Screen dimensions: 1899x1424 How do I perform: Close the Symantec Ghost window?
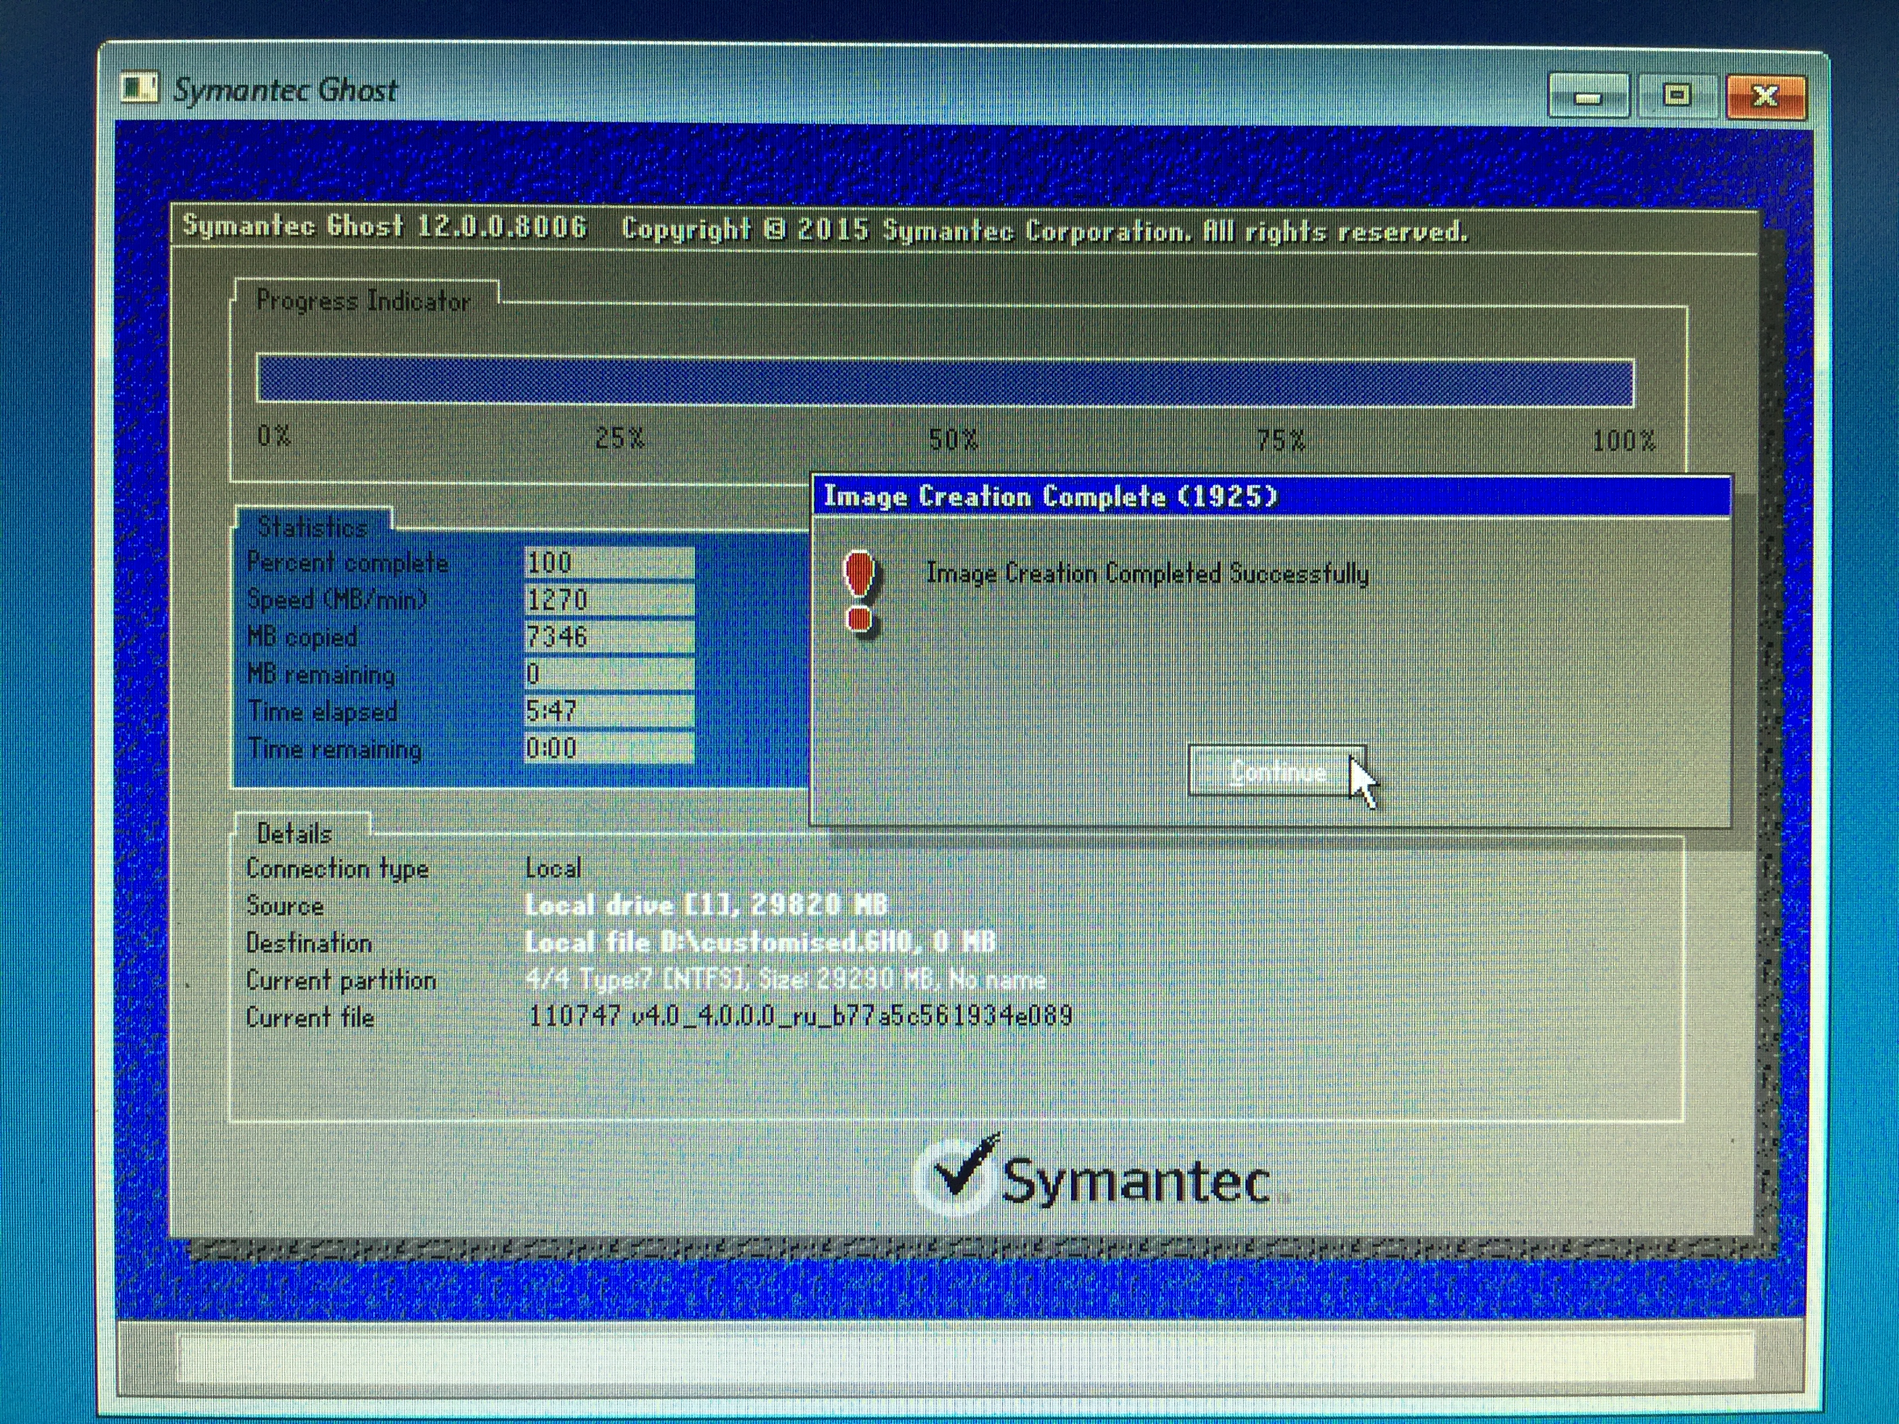click(x=1765, y=95)
